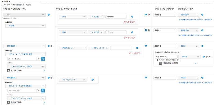Open the すべてのレコード condition dropdown

coord(73,80)
